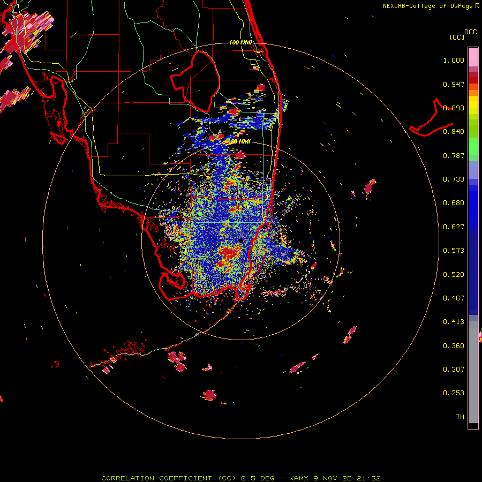
Task: Click the 0.947 scale value
Action: click(x=454, y=85)
